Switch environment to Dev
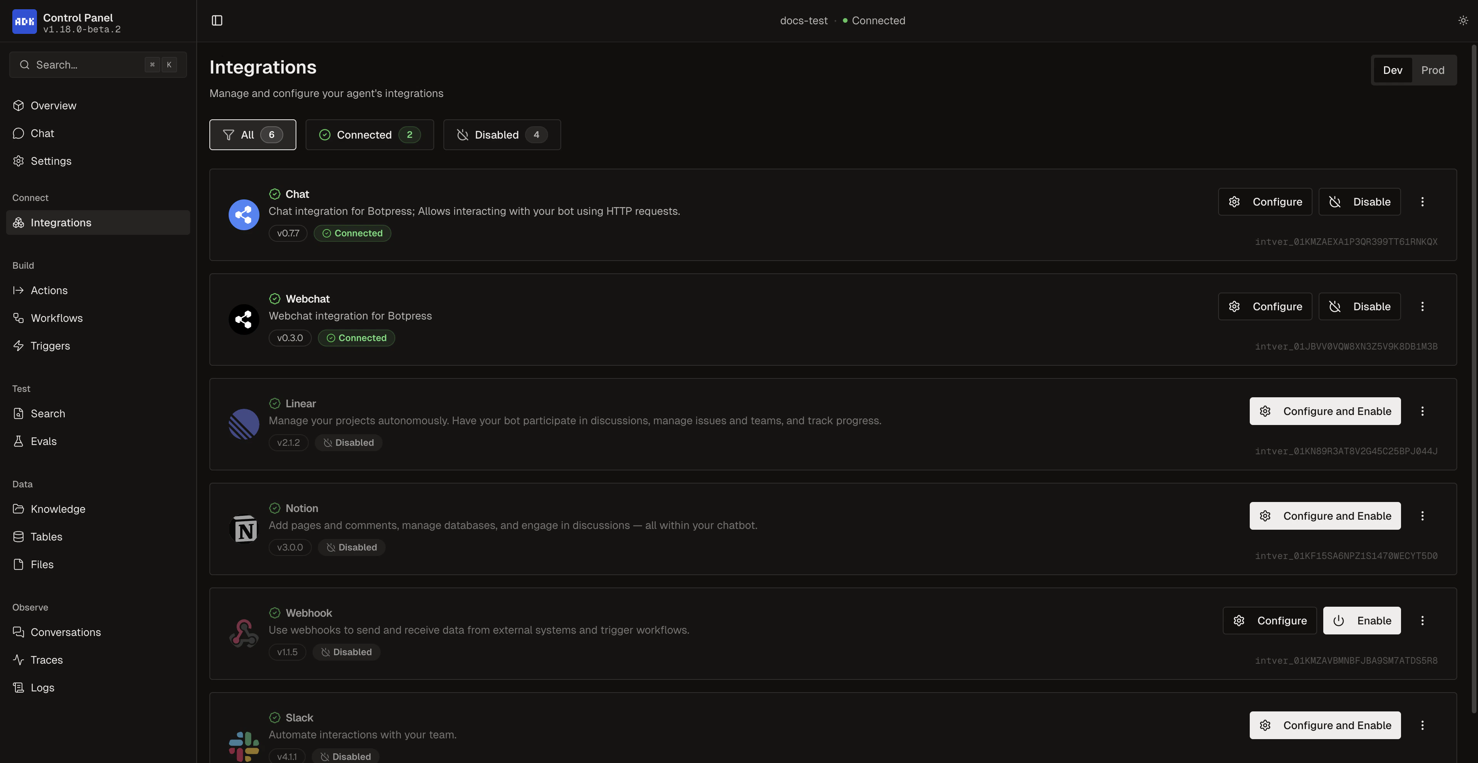This screenshot has width=1478, height=763. (x=1393, y=70)
